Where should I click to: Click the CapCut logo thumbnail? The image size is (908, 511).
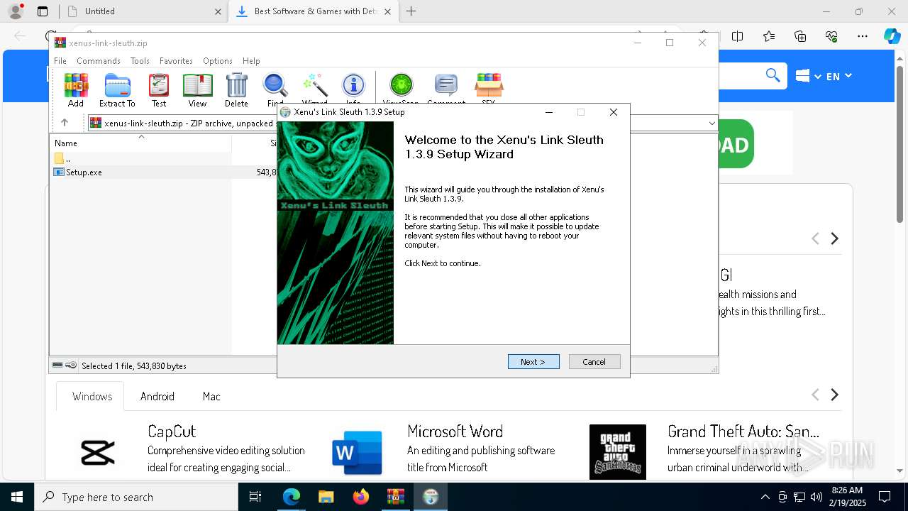(x=98, y=452)
